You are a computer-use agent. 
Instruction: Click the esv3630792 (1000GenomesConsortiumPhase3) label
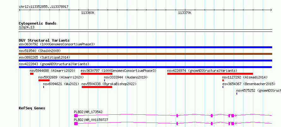pos(57,44)
